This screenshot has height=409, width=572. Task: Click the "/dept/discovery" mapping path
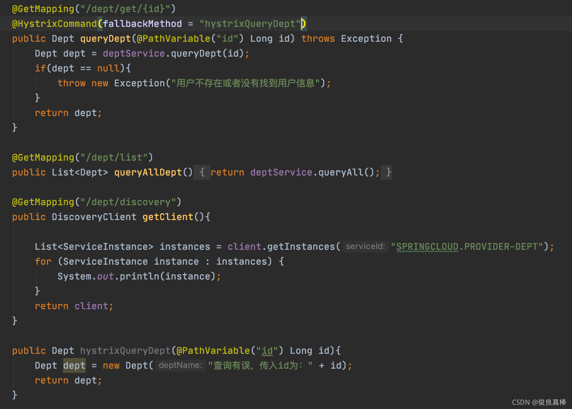tap(128, 202)
